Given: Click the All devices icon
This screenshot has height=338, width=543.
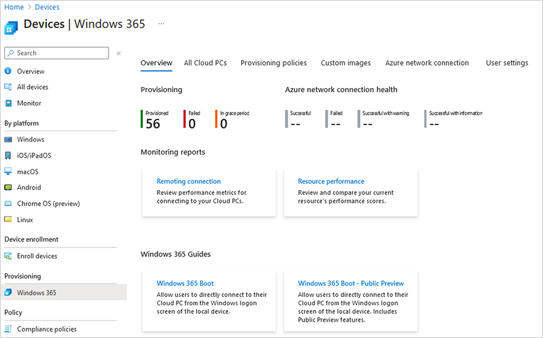Looking at the screenshot, I should (8, 87).
